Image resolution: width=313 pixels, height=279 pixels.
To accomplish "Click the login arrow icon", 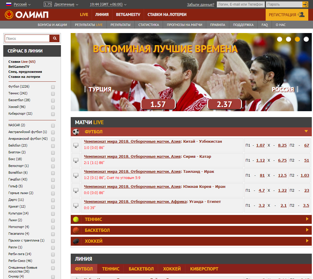I will tap(305, 4).
